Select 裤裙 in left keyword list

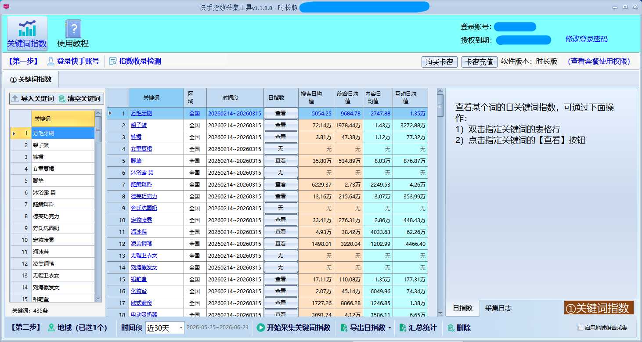(x=63, y=157)
